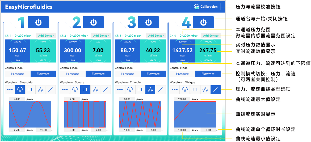Image resolution: width=311 pixels, height=142 pixels.
Task: Click channel 1 pressure reading 150.67
Action: pyautogui.click(x=18, y=50)
